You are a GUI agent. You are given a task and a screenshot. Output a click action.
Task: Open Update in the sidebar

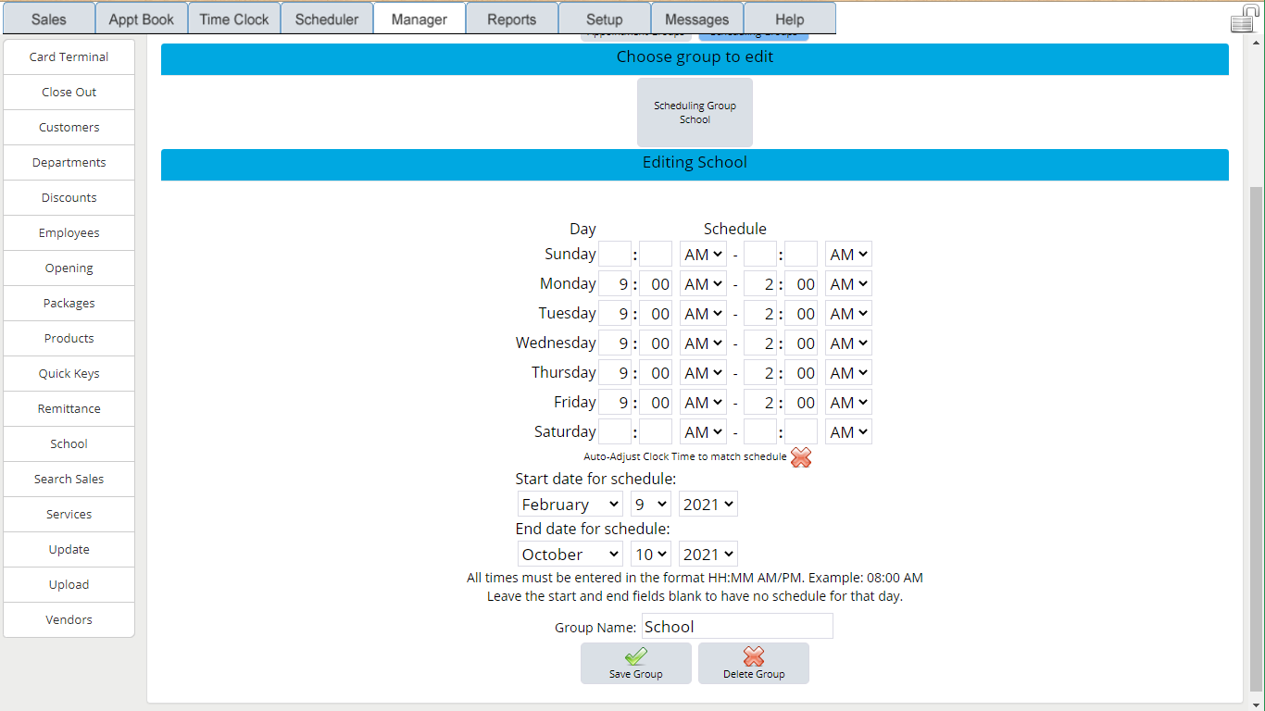click(69, 550)
